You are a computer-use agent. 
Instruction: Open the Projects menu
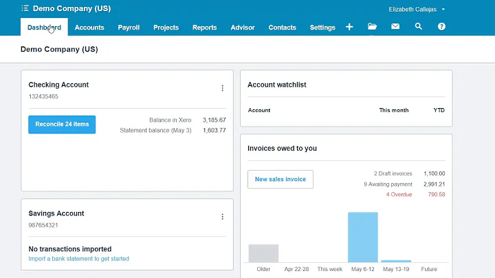pos(166,28)
